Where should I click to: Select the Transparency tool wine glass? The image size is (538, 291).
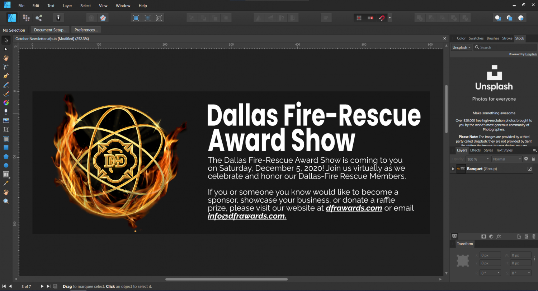click(6, 112)
